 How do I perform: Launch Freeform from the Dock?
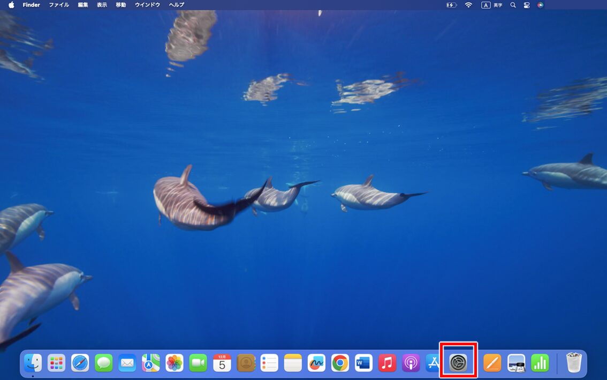pos(316,363)
